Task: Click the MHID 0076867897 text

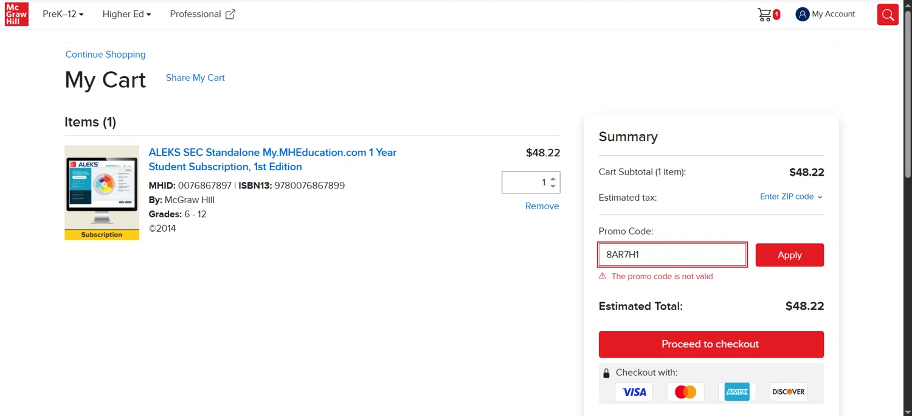Action: [190, 185]
